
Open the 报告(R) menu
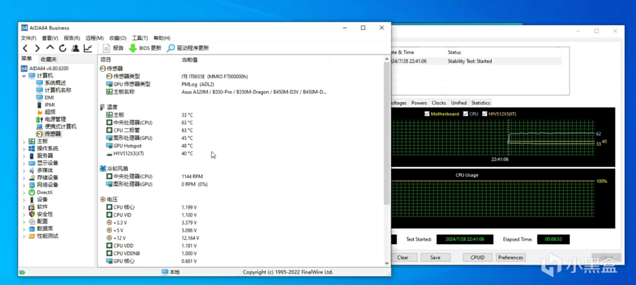tap(72, 38)
